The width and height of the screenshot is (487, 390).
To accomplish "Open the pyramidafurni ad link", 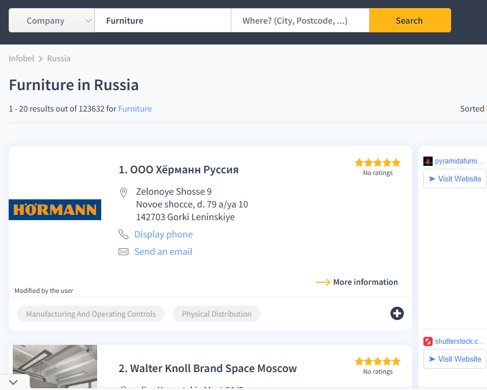I will [x=459, y=161].
